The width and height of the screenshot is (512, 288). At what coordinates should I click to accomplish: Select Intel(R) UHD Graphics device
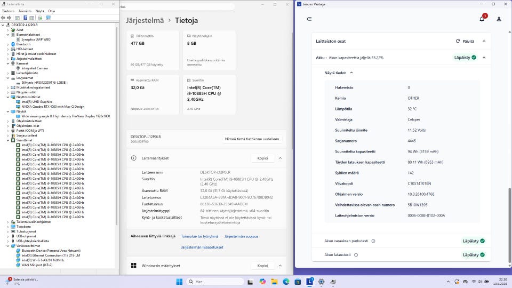(37, 102)
